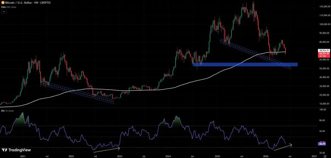The image size is (331, 158).
Task: Click the RSI 20.00 scale label
Action: 322,152
